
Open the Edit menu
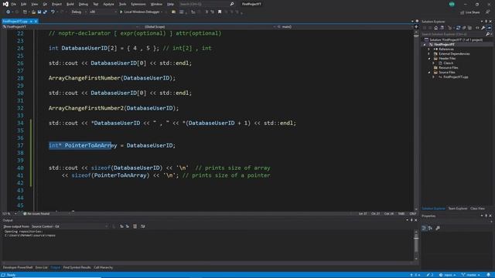click(x=24, y=4)
